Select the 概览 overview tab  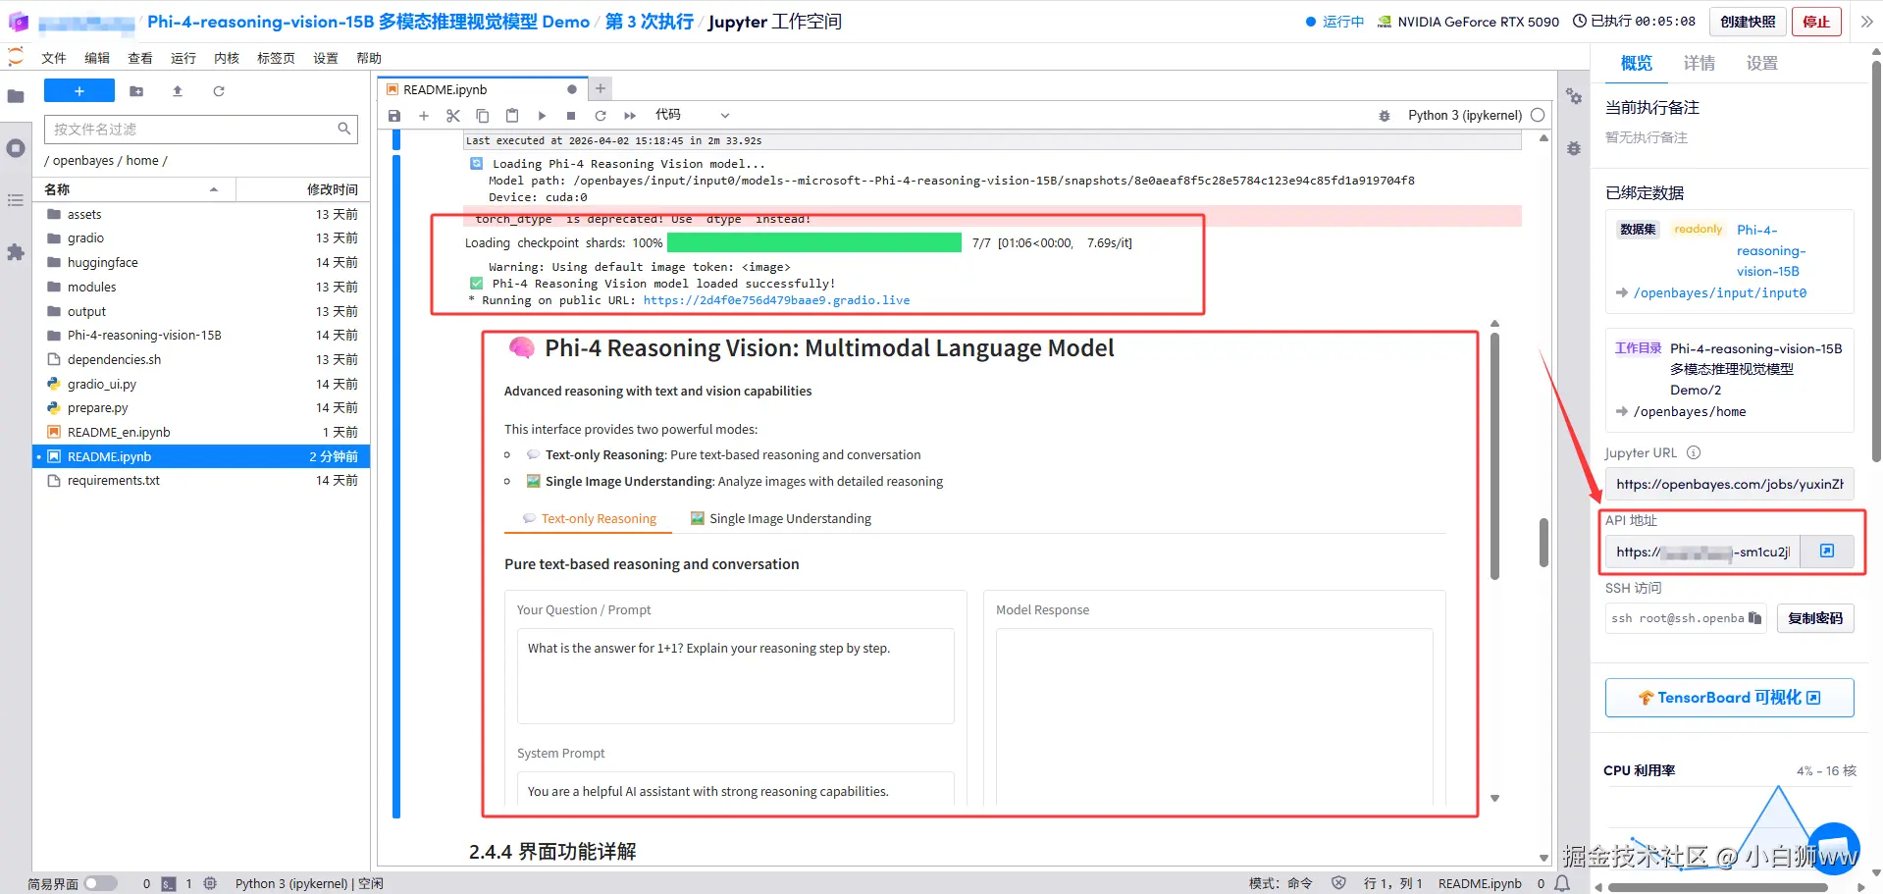point(1637,64)
